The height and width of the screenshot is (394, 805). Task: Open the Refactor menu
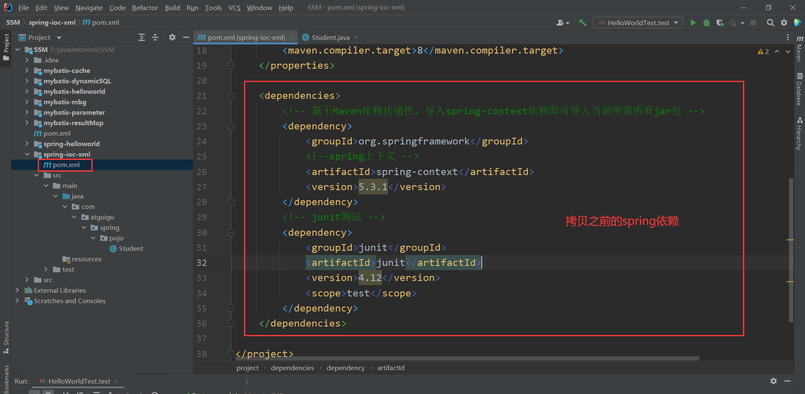click(x=145, y=8)
